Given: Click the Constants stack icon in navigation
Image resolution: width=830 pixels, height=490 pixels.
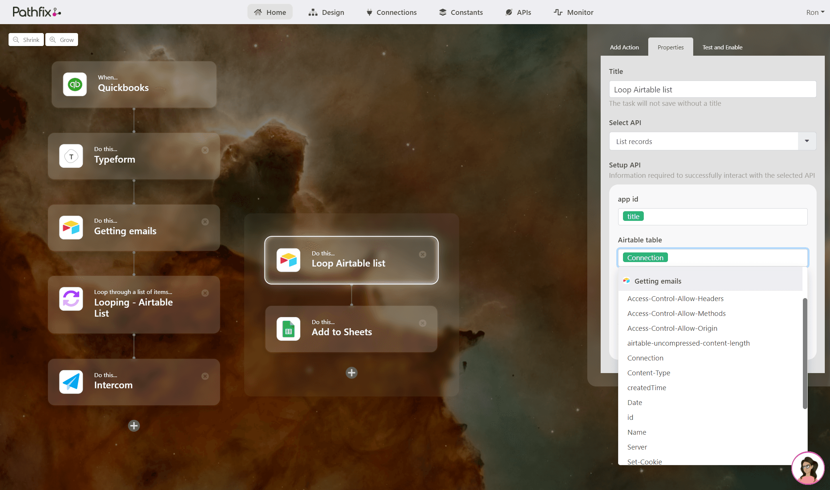Looking at the screenshot, I should (442, 12).
